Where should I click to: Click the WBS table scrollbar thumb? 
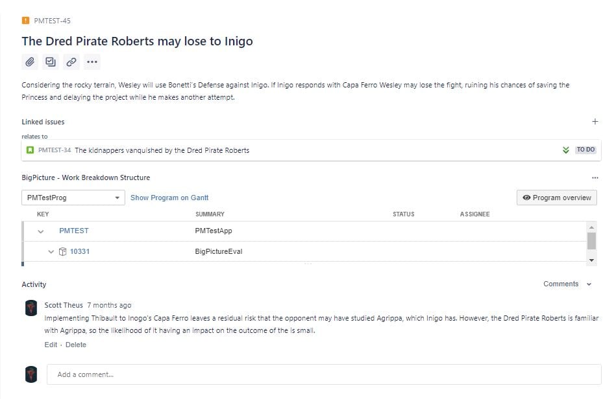tap(591, 241)
